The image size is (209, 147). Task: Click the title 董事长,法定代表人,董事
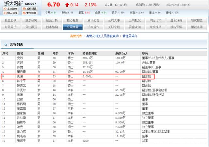158,58
